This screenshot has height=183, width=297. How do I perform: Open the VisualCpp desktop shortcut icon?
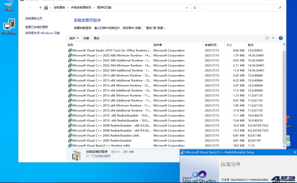click(9, 26)
